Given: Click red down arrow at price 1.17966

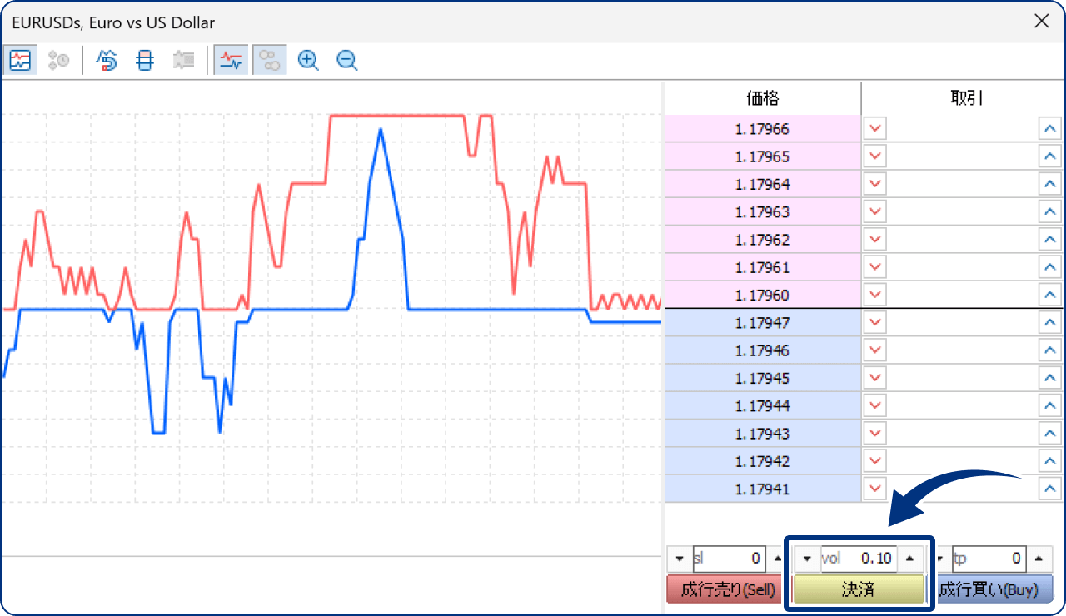Looking at the screenshot, I should 875,129.
